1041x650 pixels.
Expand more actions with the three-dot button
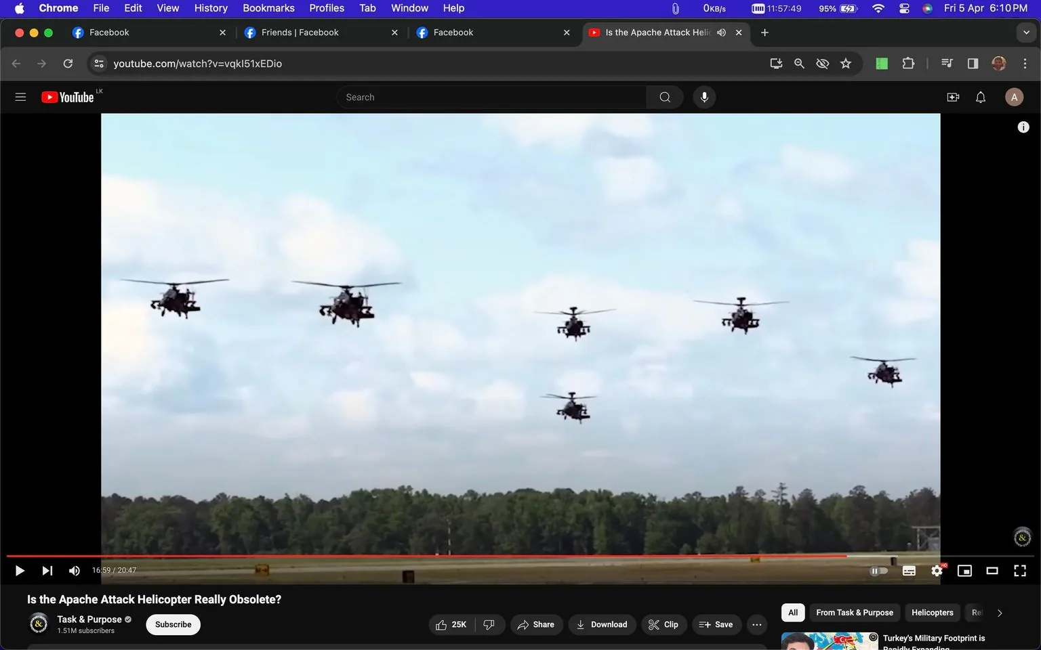tap(756, 624)
